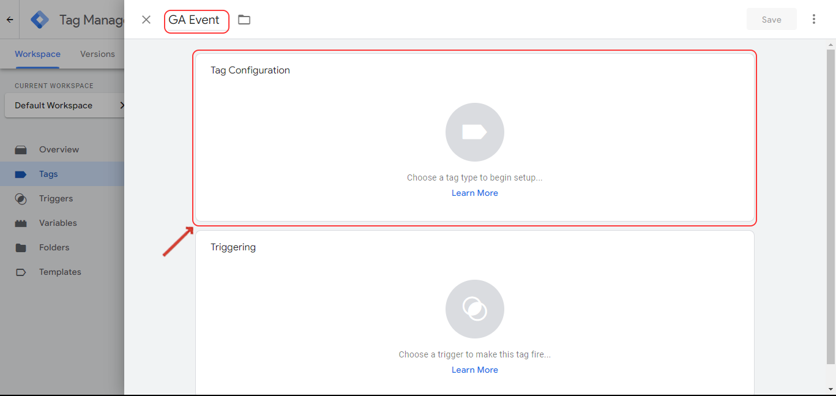Click the trigger circle icon in Triggering
The width and height of the screenshot is (836, 396).
click(x=475, y=309)
